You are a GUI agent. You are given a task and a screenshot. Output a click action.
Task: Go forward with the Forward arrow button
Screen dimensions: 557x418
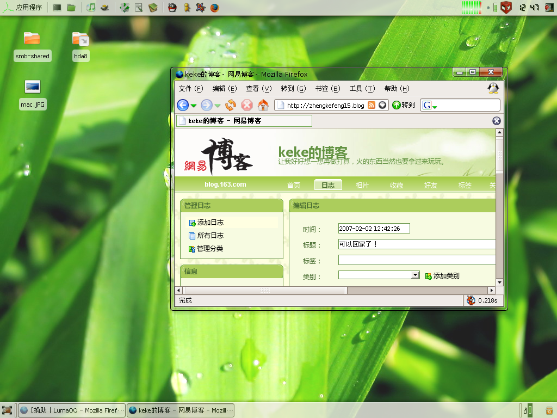[206, 105]
